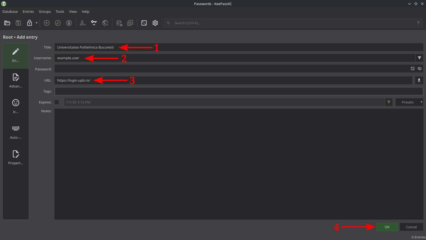Open database settings icon

(119, 23)
